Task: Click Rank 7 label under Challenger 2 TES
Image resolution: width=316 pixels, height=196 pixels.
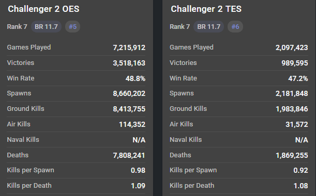Action: [180, 26]
